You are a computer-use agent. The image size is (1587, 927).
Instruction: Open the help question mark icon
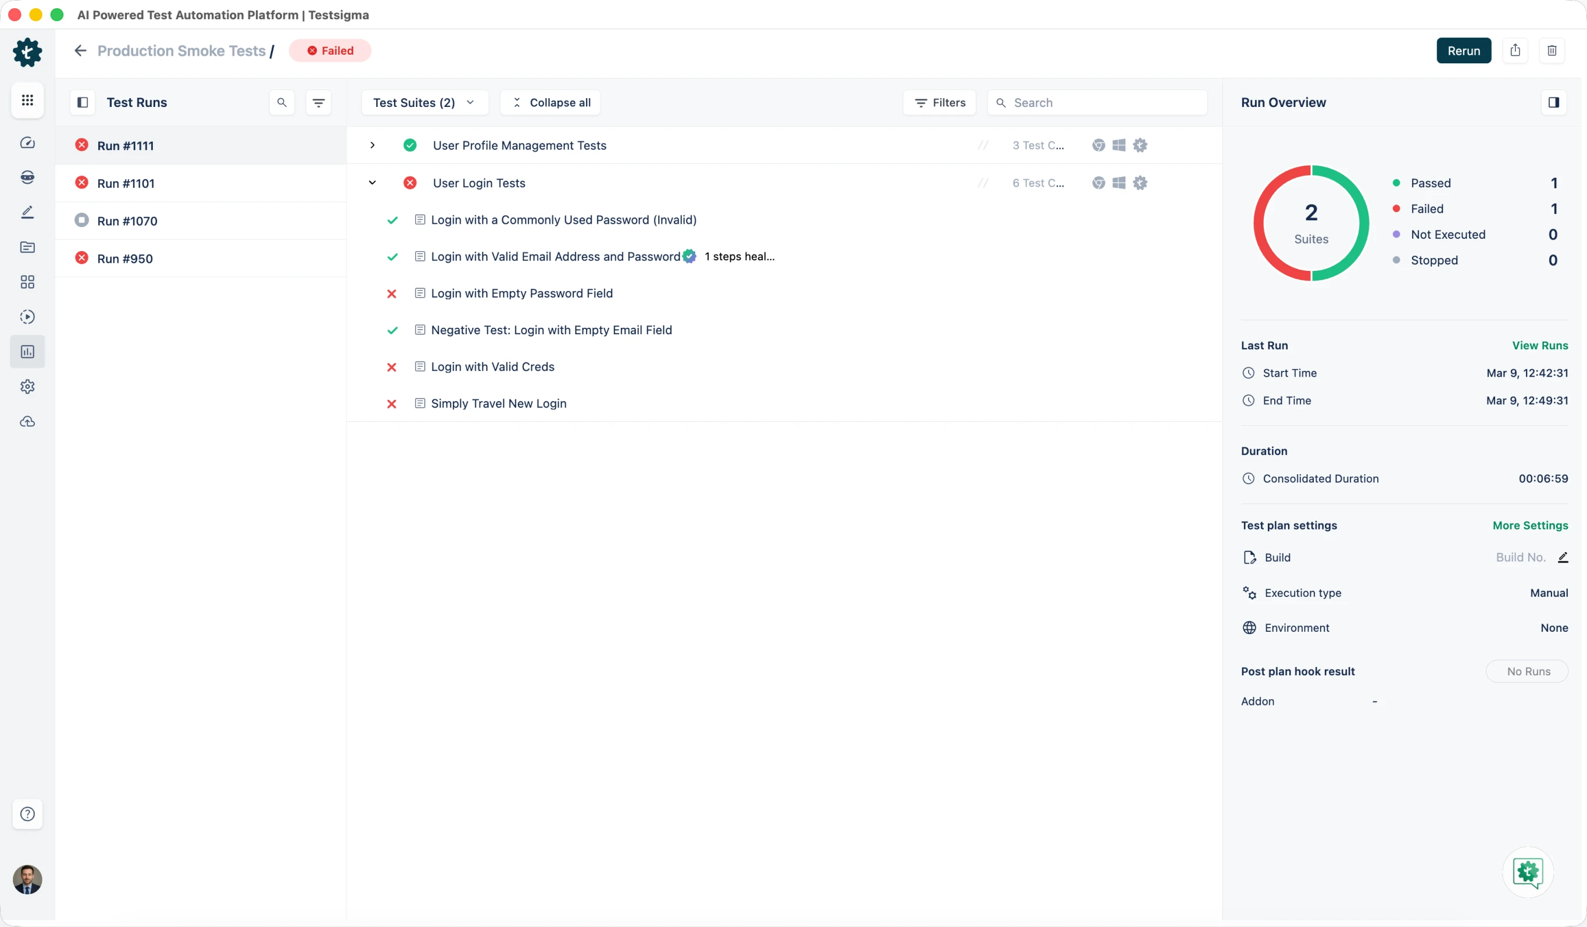click(27, 814)
